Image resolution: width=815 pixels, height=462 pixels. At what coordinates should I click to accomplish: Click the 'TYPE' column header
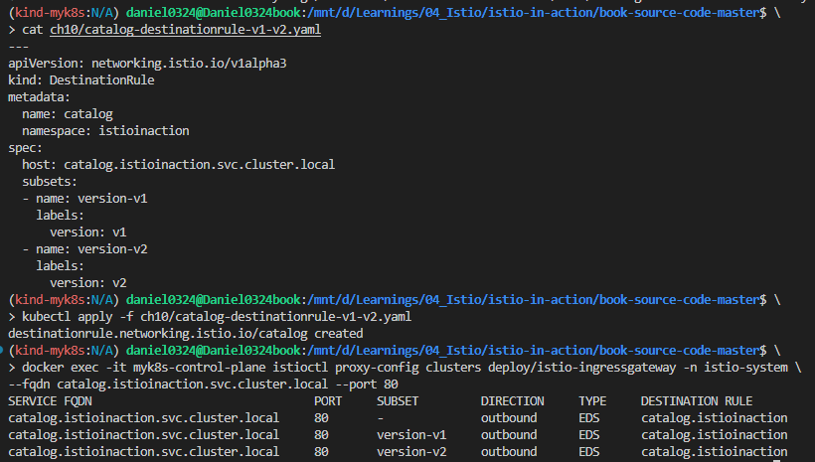(592, 401)
